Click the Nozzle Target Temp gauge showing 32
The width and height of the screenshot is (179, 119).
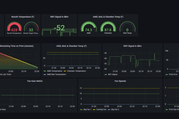click(x=31, y=28)
